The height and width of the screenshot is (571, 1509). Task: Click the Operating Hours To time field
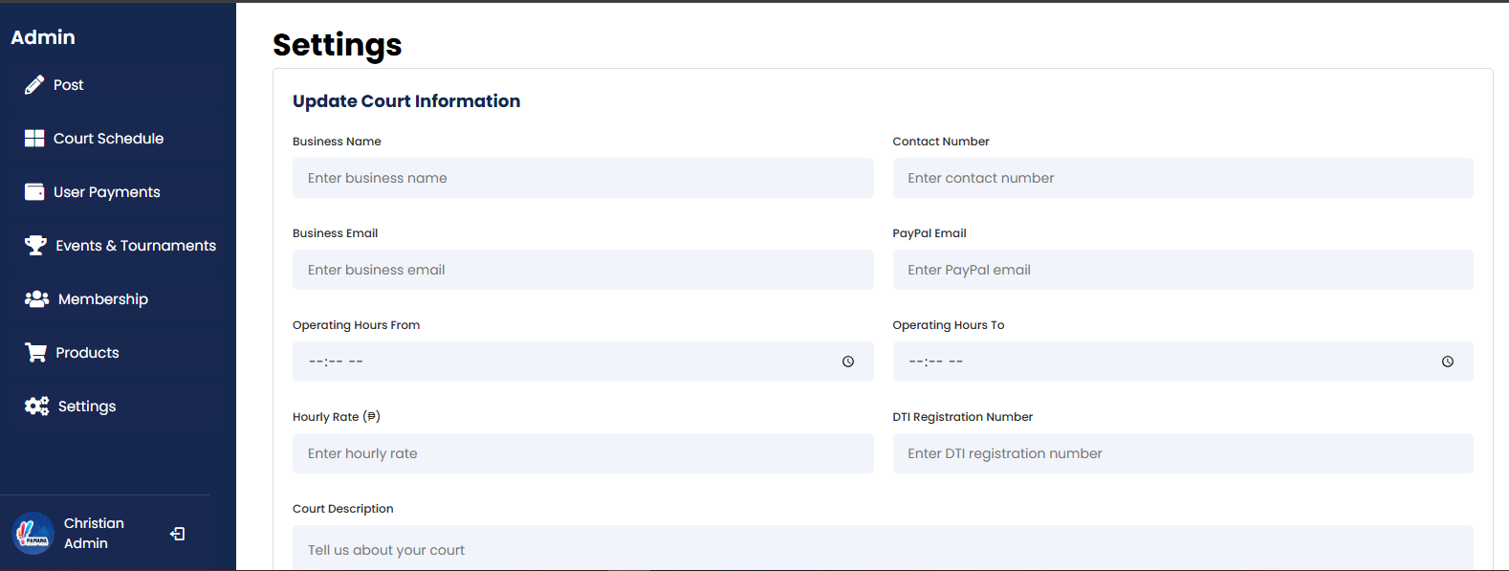[x=1183, y=362]
